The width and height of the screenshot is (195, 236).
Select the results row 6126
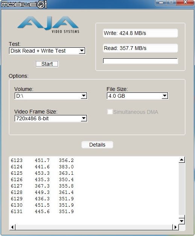click(x=42, y=180)
